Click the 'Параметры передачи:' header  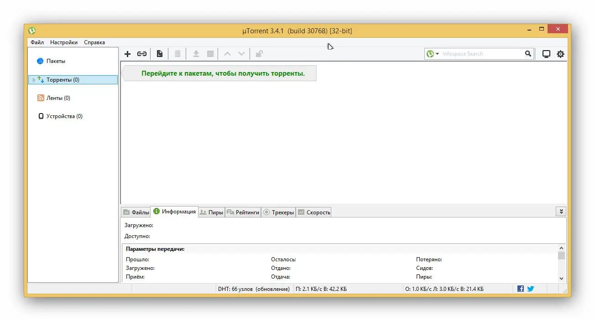(x=155, y=249)
